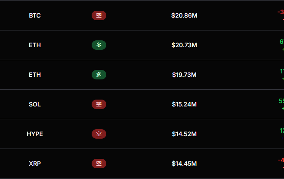Click the red negative PnL in the BTC row
This screenshot has width=284, height=179.
click(x=281, y=12)
